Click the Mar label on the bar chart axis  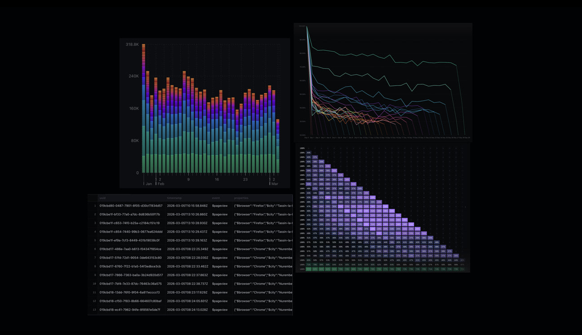[x=274, y=184]
